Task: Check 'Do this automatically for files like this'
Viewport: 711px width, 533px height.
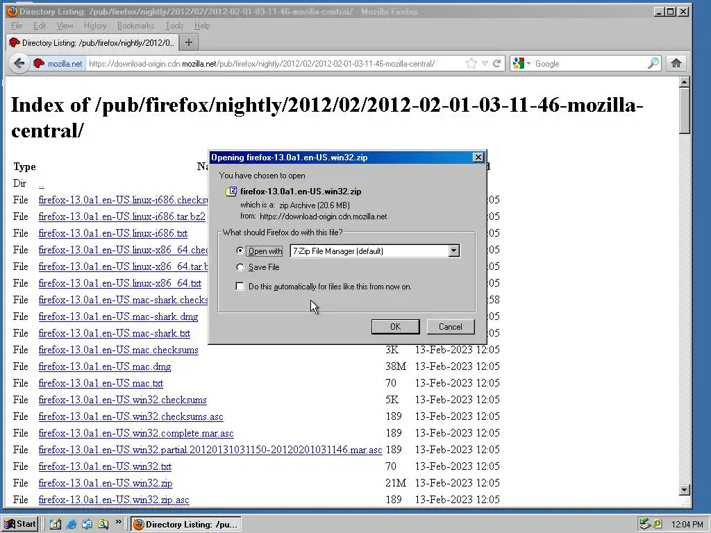Action: (240, 287)
